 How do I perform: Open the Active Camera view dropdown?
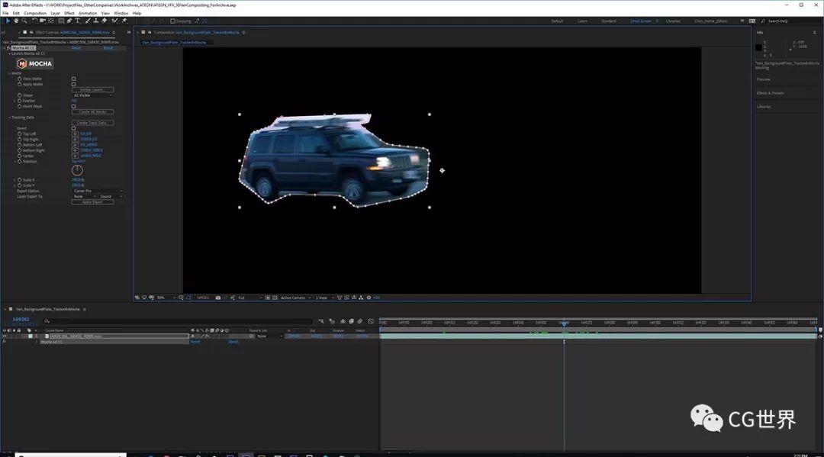[295, 298]
